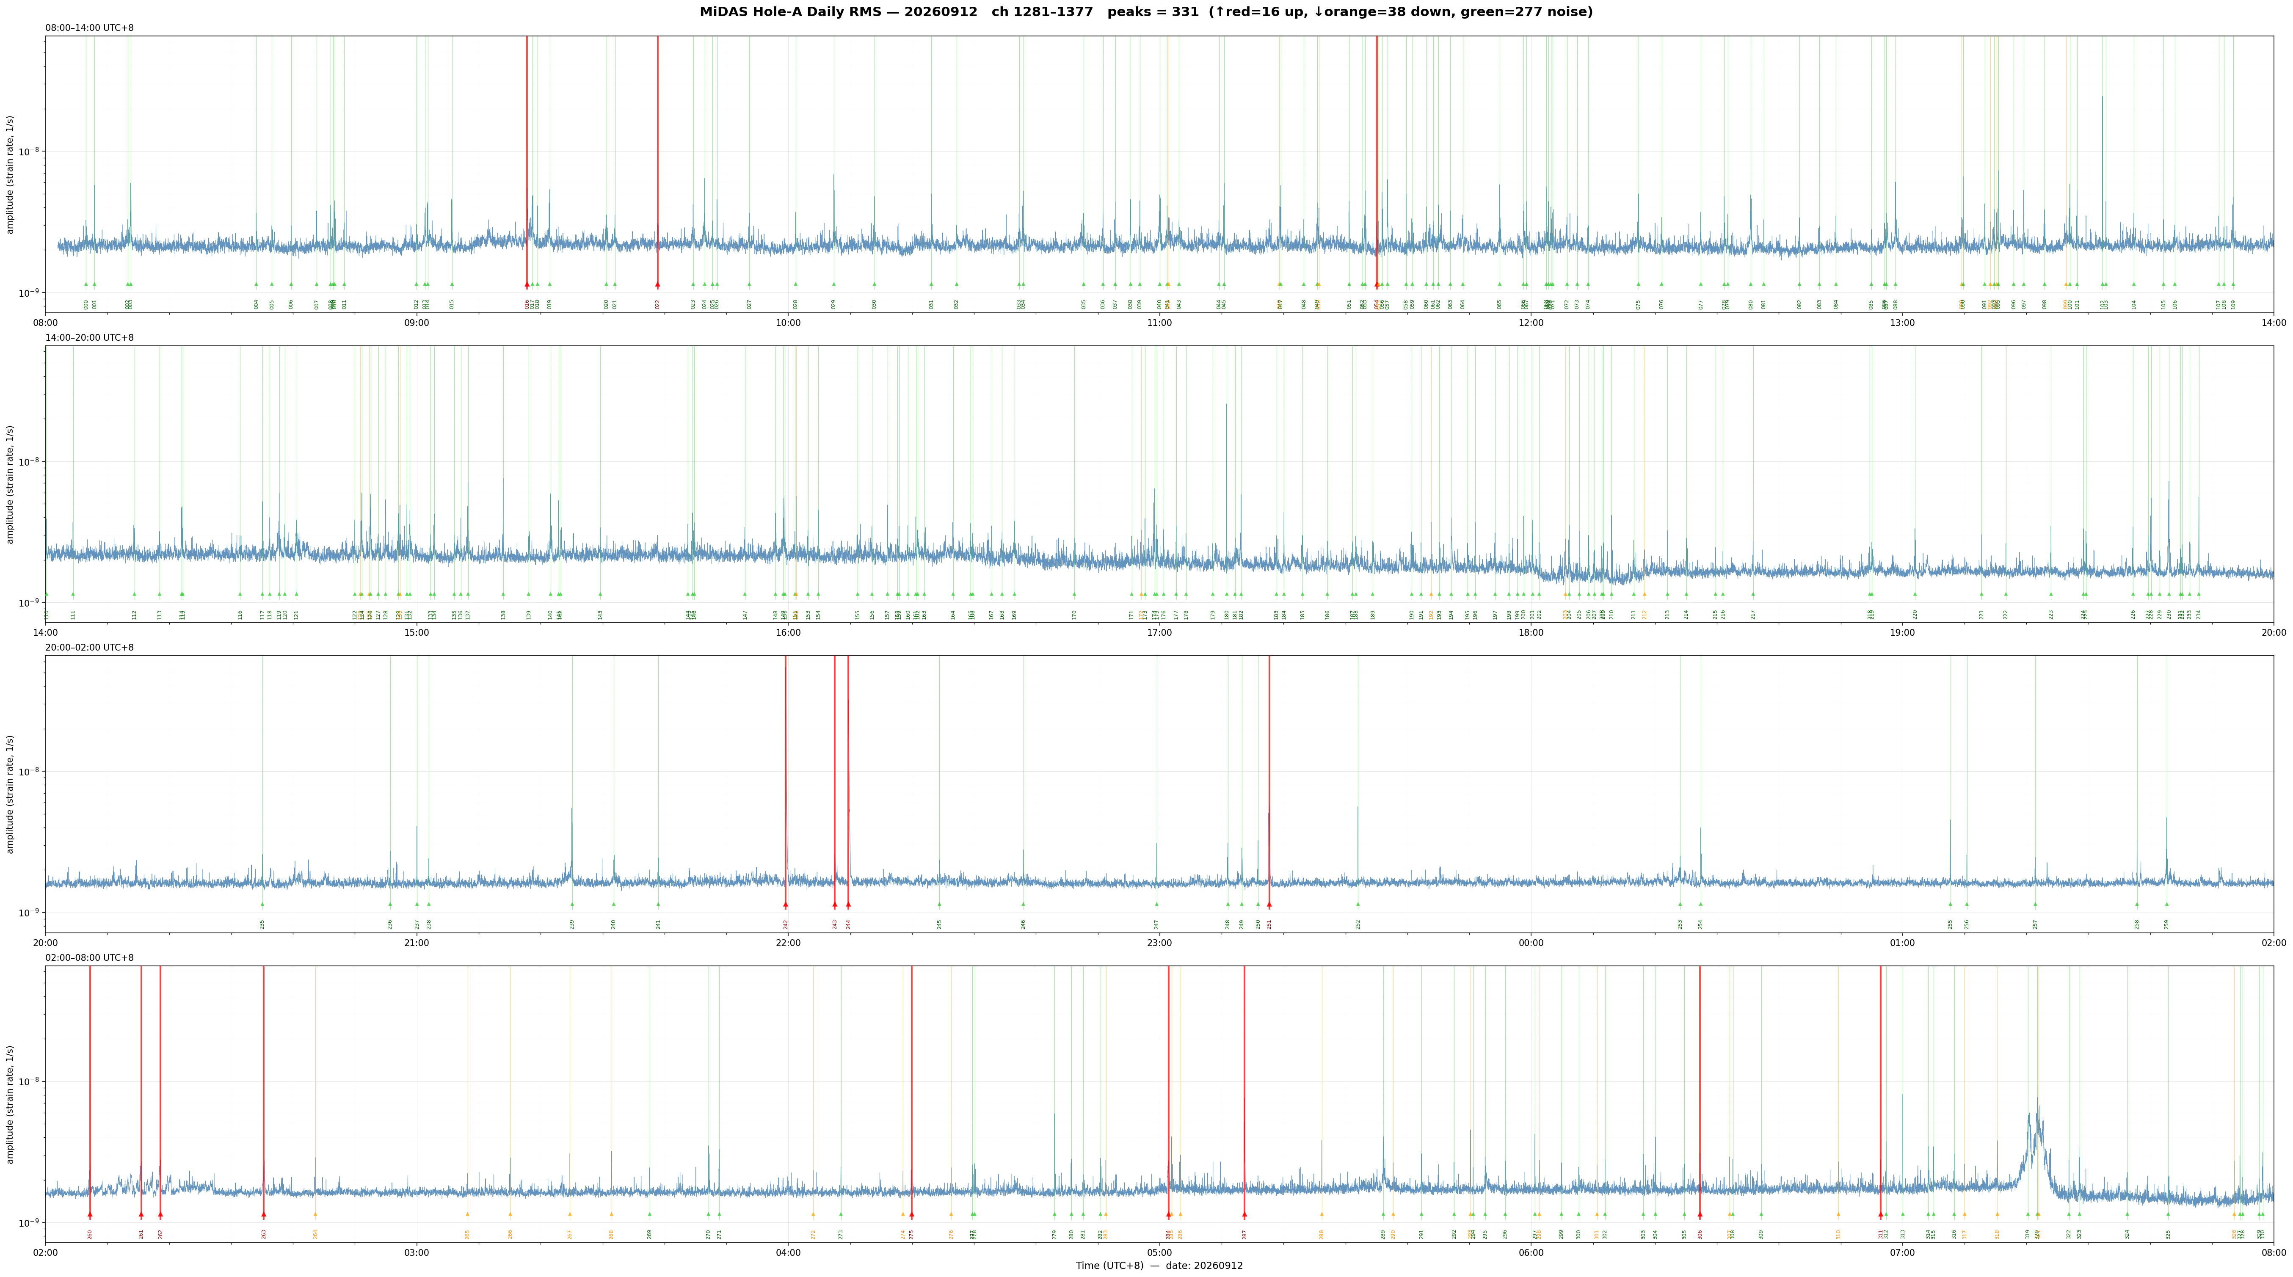This screenshot has width=2293, height=1277.
Task: Click the red triangle marker above peak 022
Action: (658, 285)
